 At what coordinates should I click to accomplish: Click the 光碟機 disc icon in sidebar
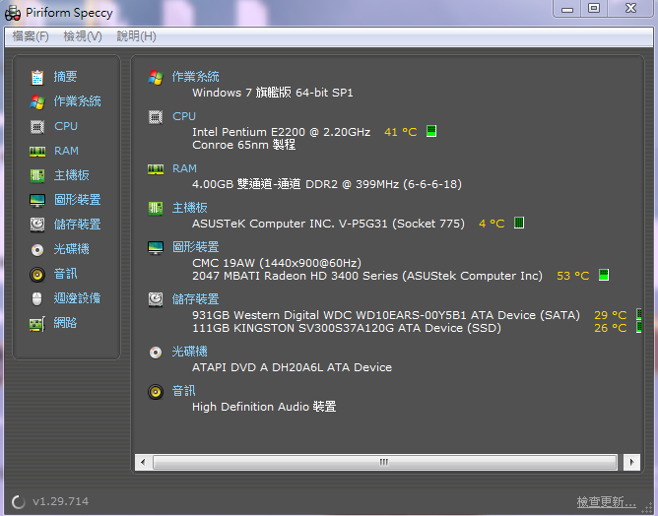click(x=37, y=250)
